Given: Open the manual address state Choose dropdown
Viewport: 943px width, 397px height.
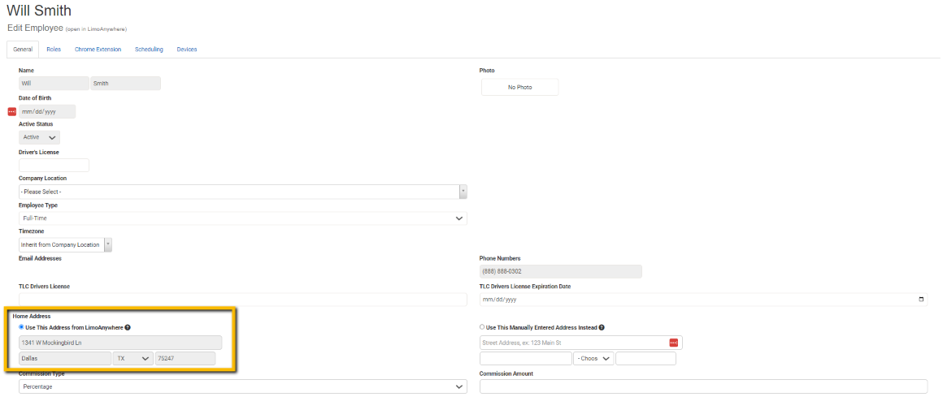Looking at the screenshot, I should (593, 359).
